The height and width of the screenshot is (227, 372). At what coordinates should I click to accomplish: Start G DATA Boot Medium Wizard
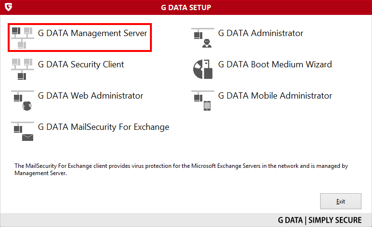pos(275,64)
